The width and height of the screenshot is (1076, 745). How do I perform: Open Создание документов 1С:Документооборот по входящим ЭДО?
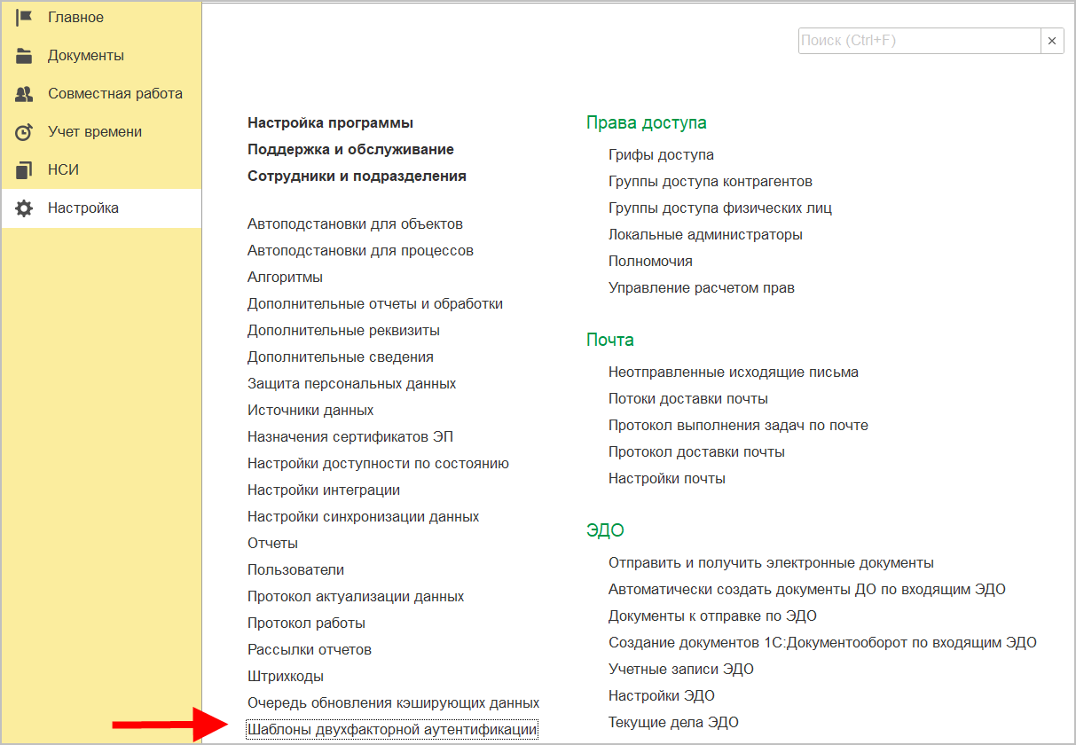822,642
